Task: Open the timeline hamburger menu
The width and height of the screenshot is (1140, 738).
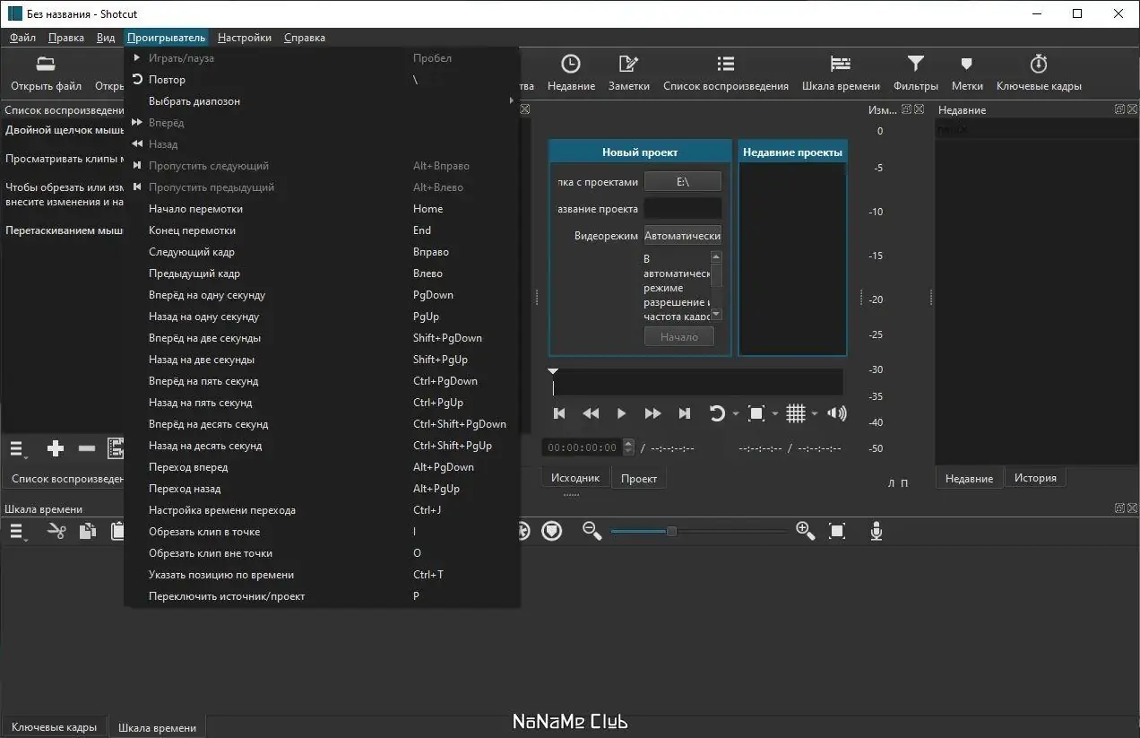Action: pos(17,532)
